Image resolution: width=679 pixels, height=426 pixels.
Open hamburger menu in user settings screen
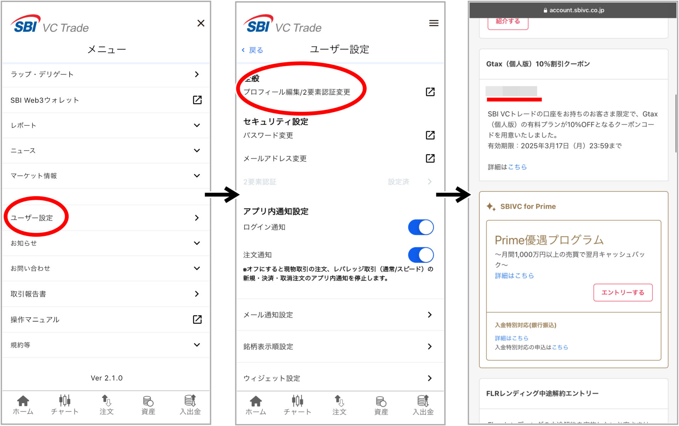point(434,23)
